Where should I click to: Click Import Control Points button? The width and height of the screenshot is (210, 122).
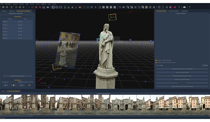[x=182, y=79]
